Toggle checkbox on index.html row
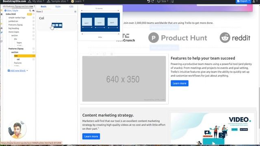 [33, 14]
